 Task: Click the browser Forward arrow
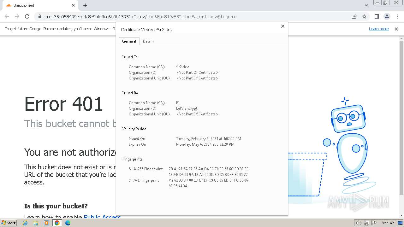click(x=17, y=16)
